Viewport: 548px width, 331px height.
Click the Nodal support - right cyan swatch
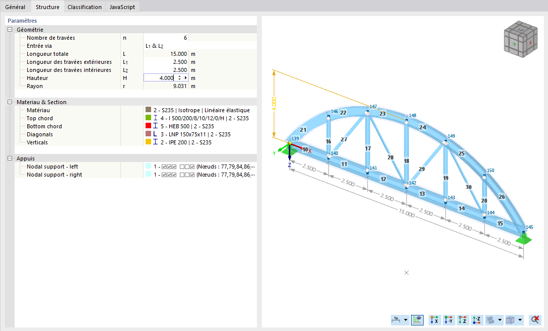click(x=148, y=174)
